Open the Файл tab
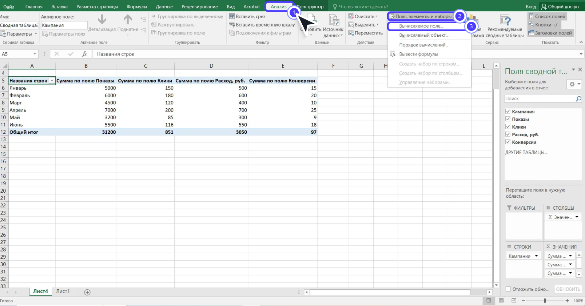 pos(9,7)
